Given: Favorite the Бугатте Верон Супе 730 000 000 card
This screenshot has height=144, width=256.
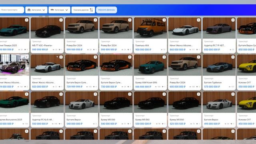Looking at the screenshot, I should 130,57.
